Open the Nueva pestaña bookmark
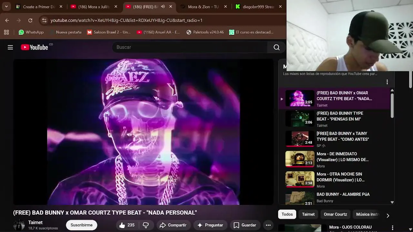Viewport: 413px width, 232px height. [x=66, y=32]
